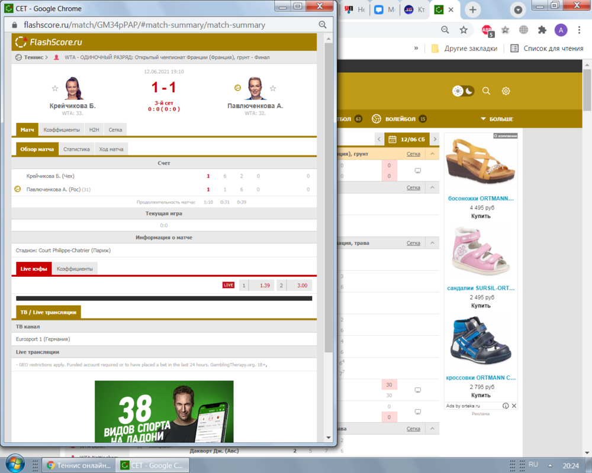The height and width of the screenshot is (473, 592).
Task: Click the popup address bar URL
Action: [x=144, y=25]
